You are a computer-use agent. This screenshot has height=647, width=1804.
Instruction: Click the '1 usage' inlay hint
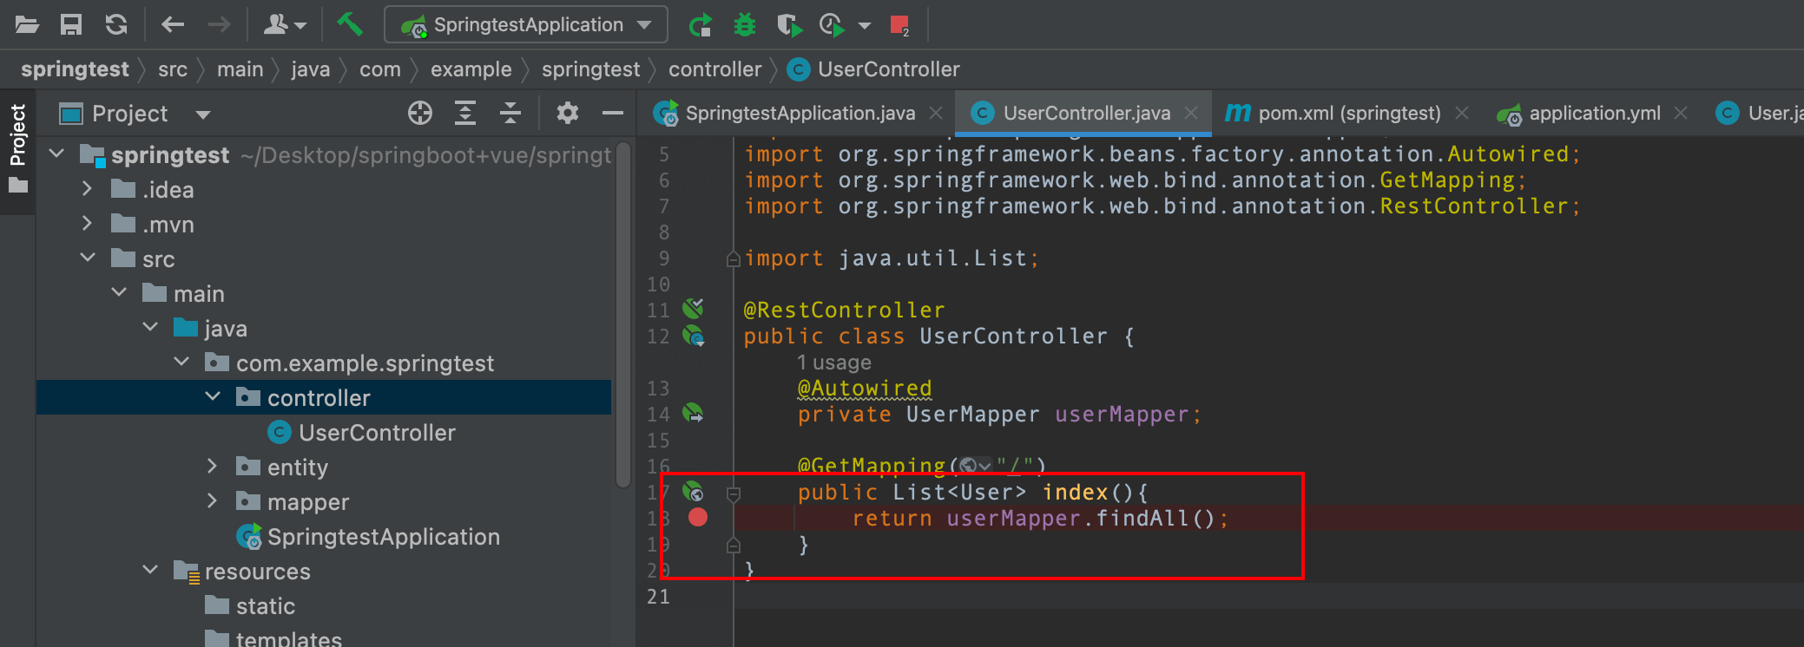pyautogui.click(x=834, y=363)
